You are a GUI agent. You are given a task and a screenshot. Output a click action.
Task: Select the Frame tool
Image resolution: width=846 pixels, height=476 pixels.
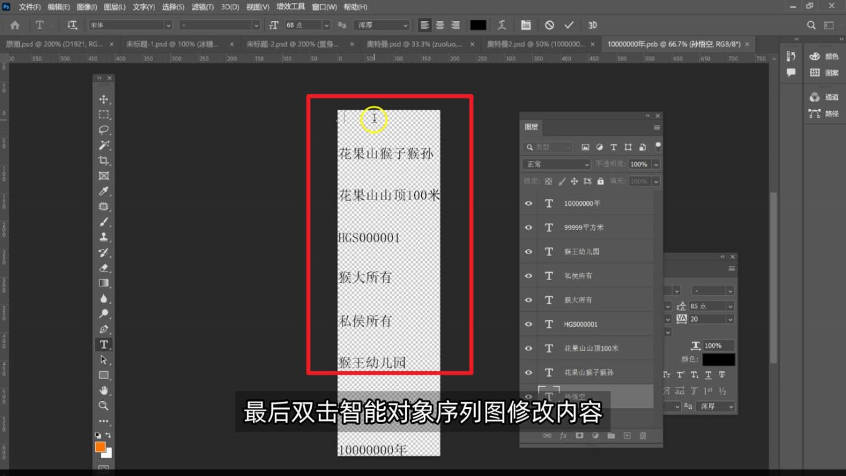click(104, 175)
